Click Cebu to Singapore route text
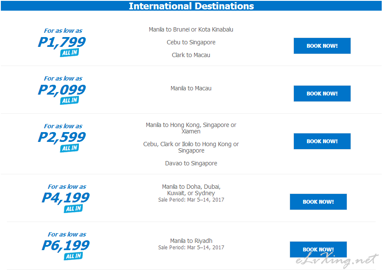Screen dimensions: 383x274 tap(191, 42)
